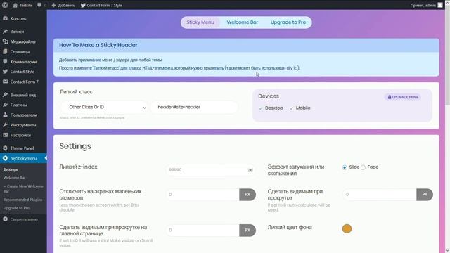Click the make visible on scroll input
The image size is (450, 253).
380,195
